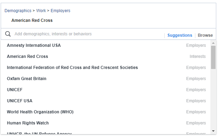This screenshot has height=139, width=218.
Task: Click the scrollbar down arrow
Action: [x=213, y=131]
